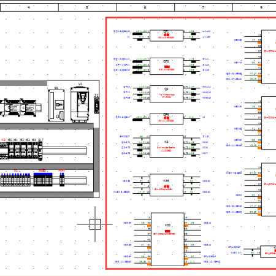Click the KS3 relay block
The image size is (276, 276).
[167, 239]
